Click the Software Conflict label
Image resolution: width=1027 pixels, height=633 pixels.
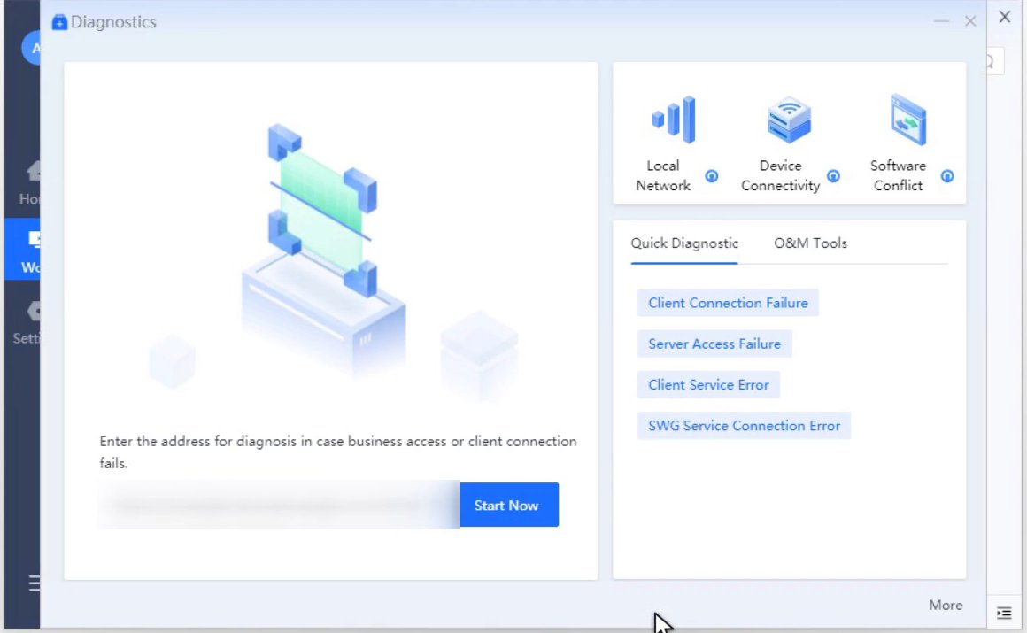coord(898,175)
